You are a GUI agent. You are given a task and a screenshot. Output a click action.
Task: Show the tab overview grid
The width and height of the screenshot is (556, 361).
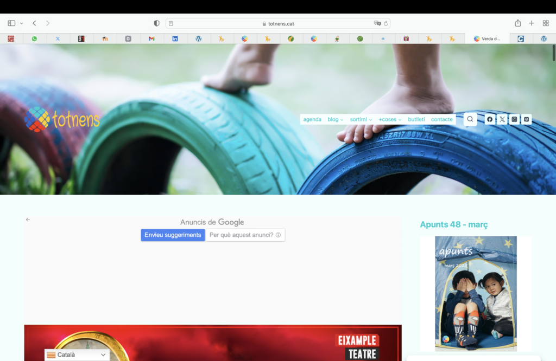click(x=546, y=23)
